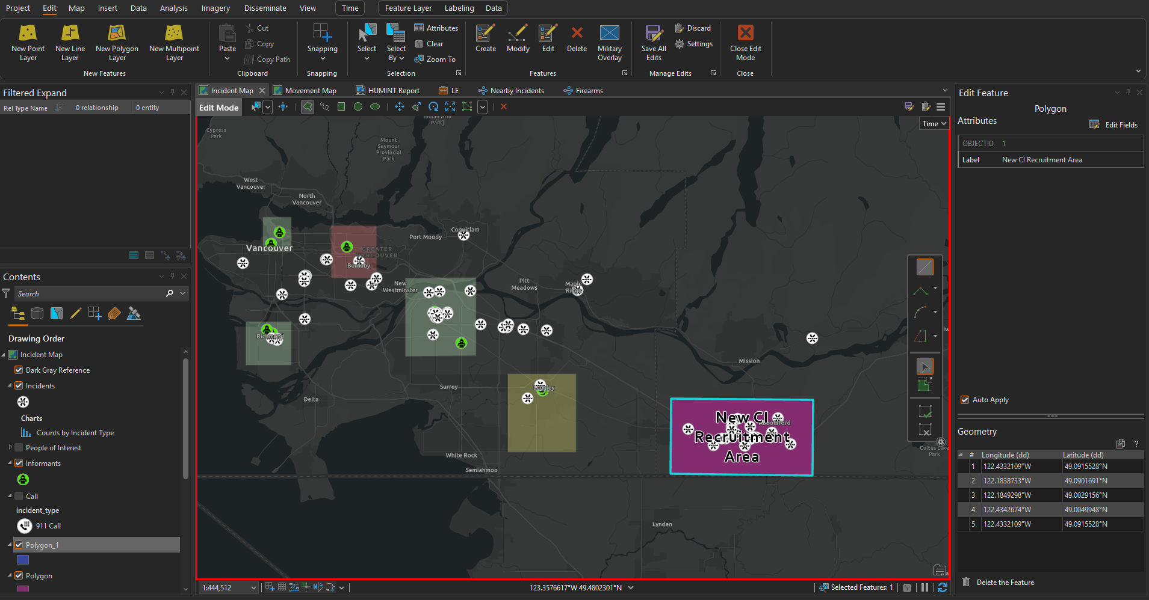Screen dimensions: 1149x600
Task: Expand the People of Interest item
Action: (10, 447)
